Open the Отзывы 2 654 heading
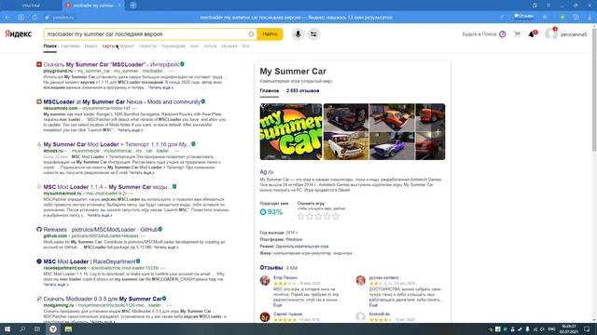Screen dimensions: 597x335 point(278,268)
